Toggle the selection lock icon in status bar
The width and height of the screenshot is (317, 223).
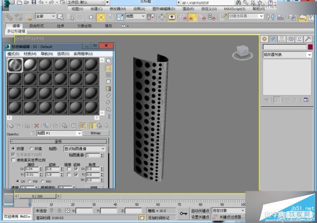click(59, 210)
